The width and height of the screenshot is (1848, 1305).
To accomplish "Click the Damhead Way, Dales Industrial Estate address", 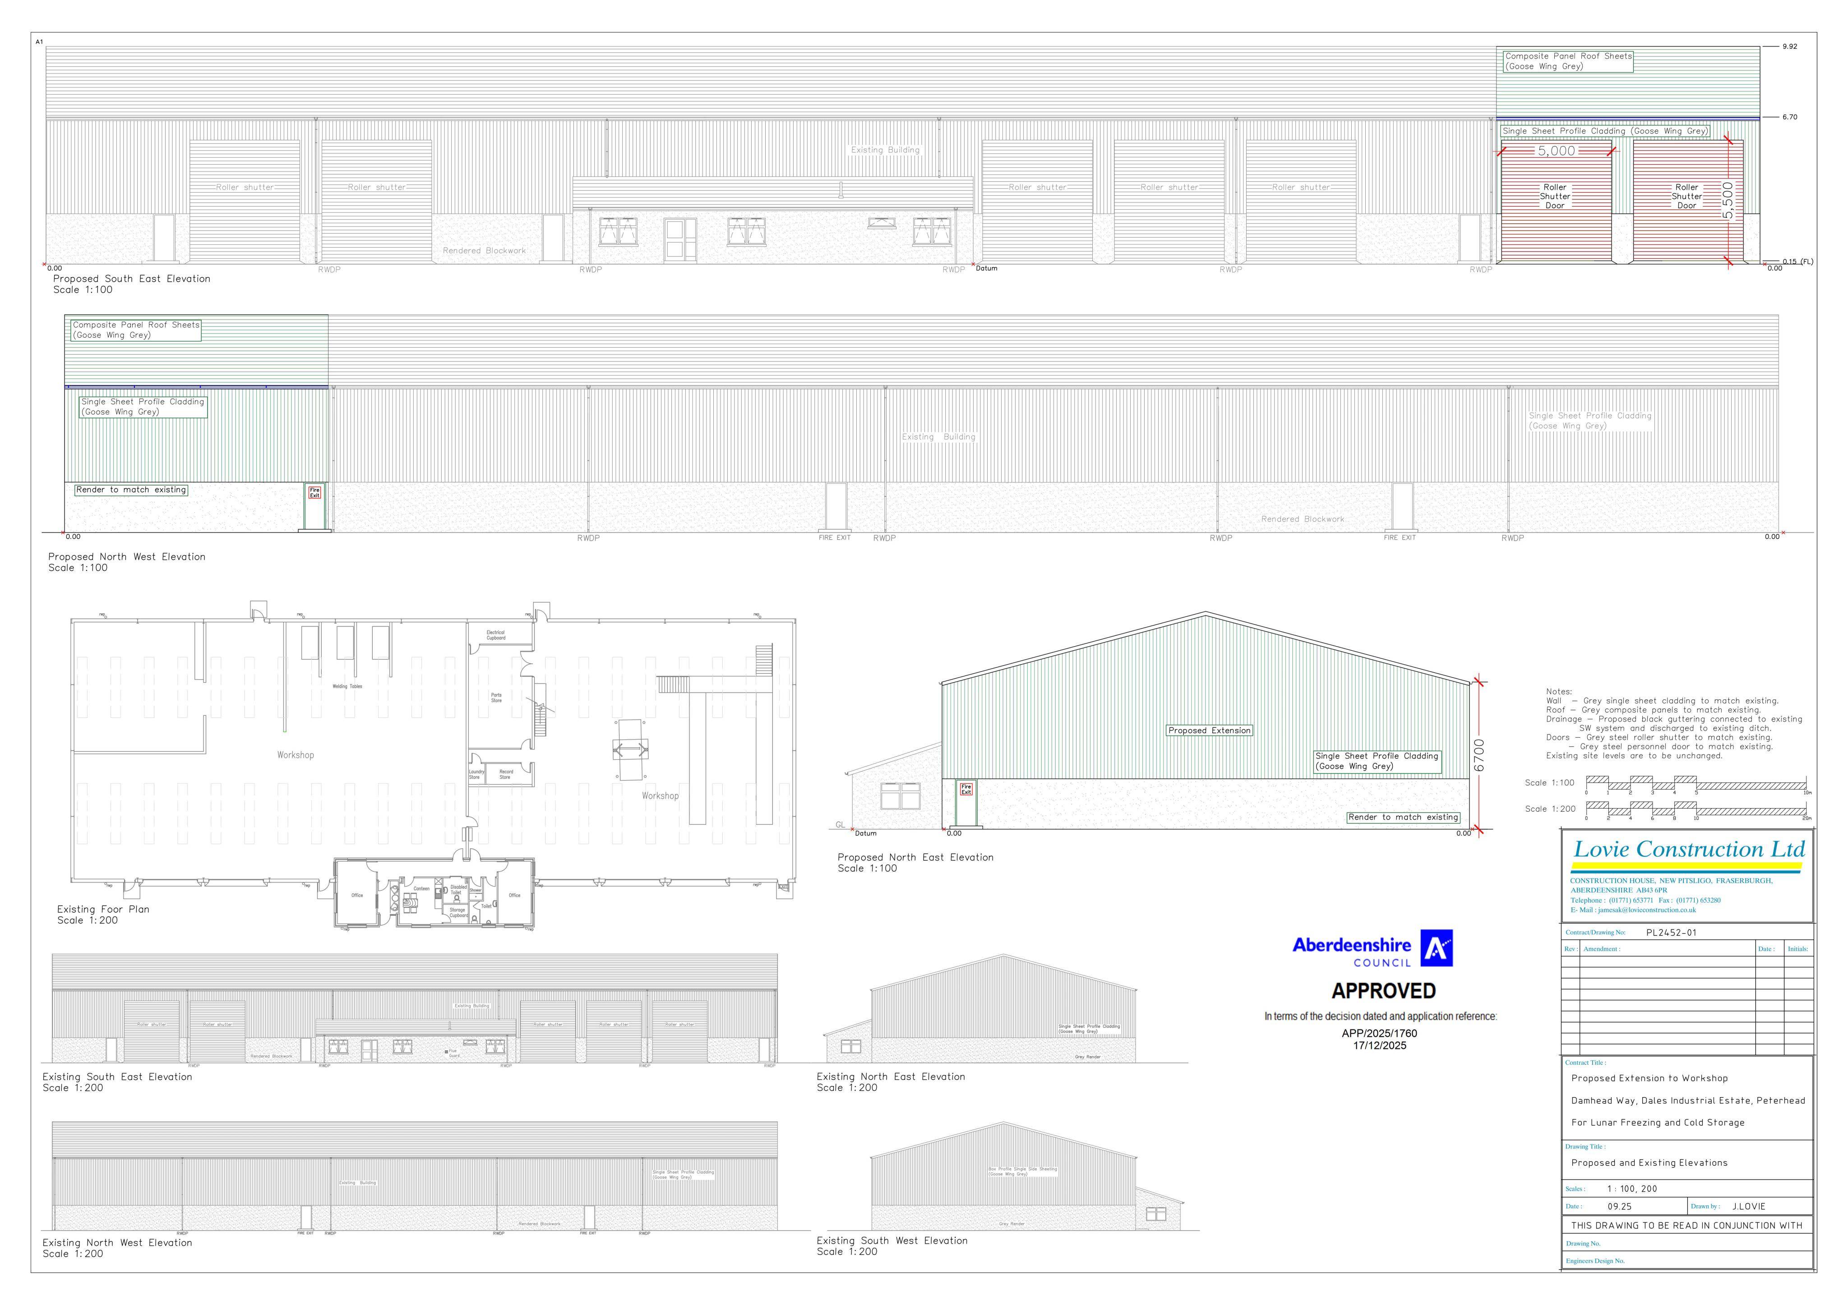I will pos(1688,1101).
